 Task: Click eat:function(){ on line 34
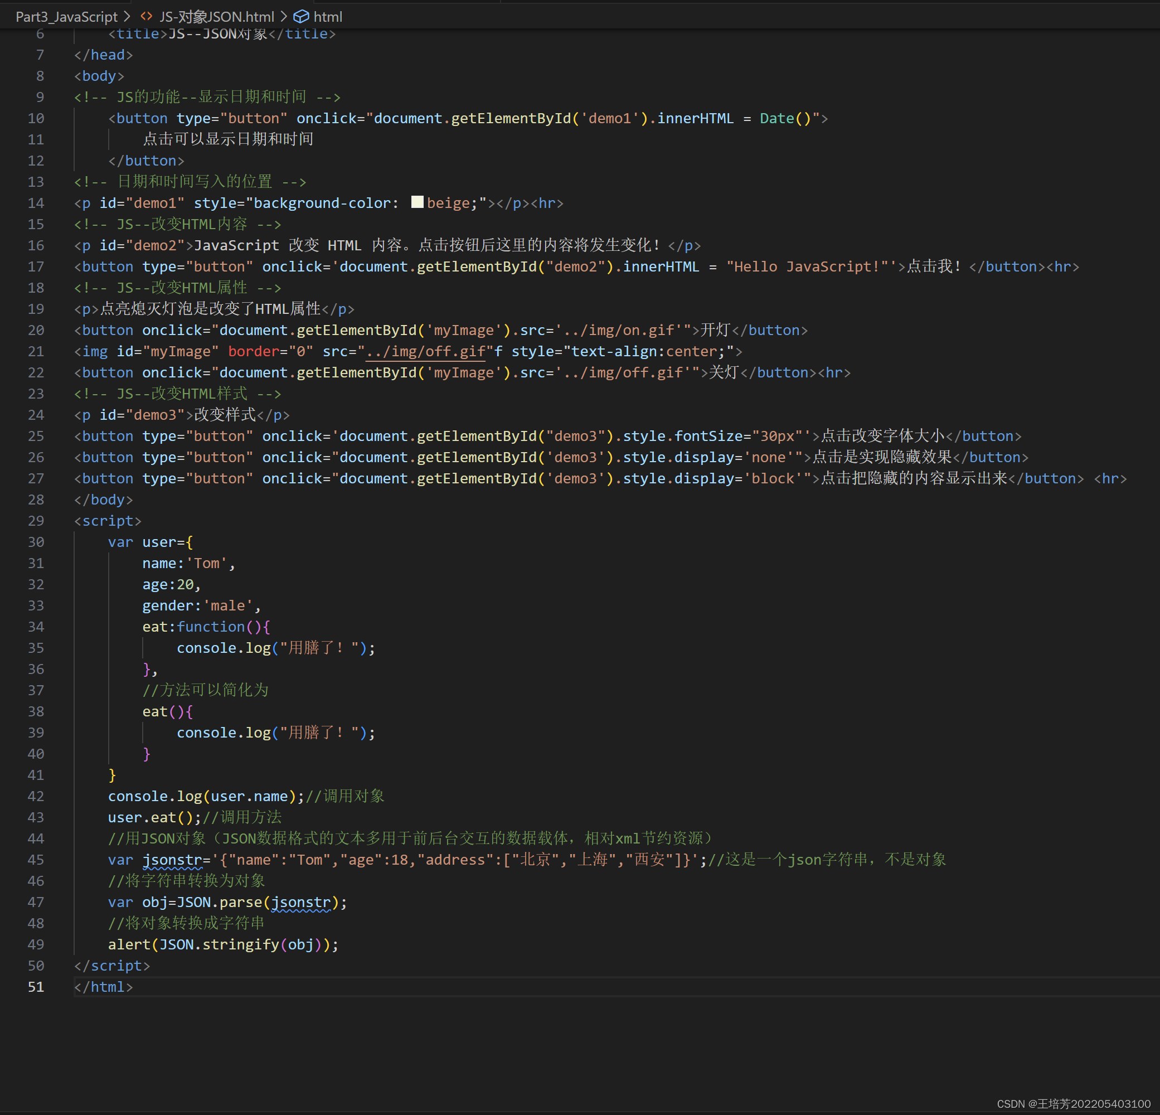tap(206, 627)
